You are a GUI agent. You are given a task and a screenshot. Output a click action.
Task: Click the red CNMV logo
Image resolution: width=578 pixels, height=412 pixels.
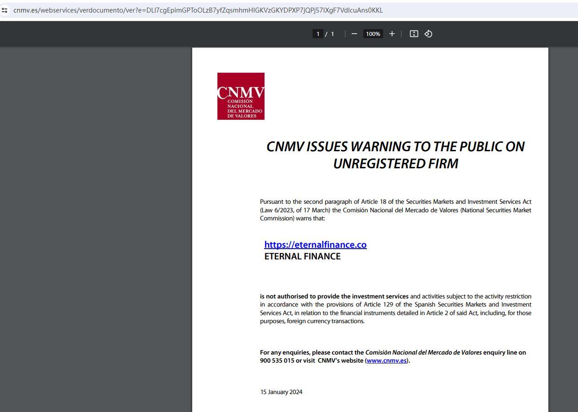[241, 96]
